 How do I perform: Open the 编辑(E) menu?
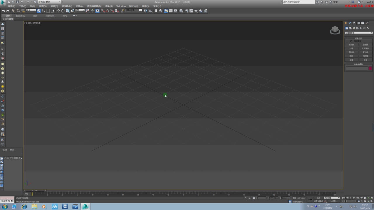click(11, 6)
